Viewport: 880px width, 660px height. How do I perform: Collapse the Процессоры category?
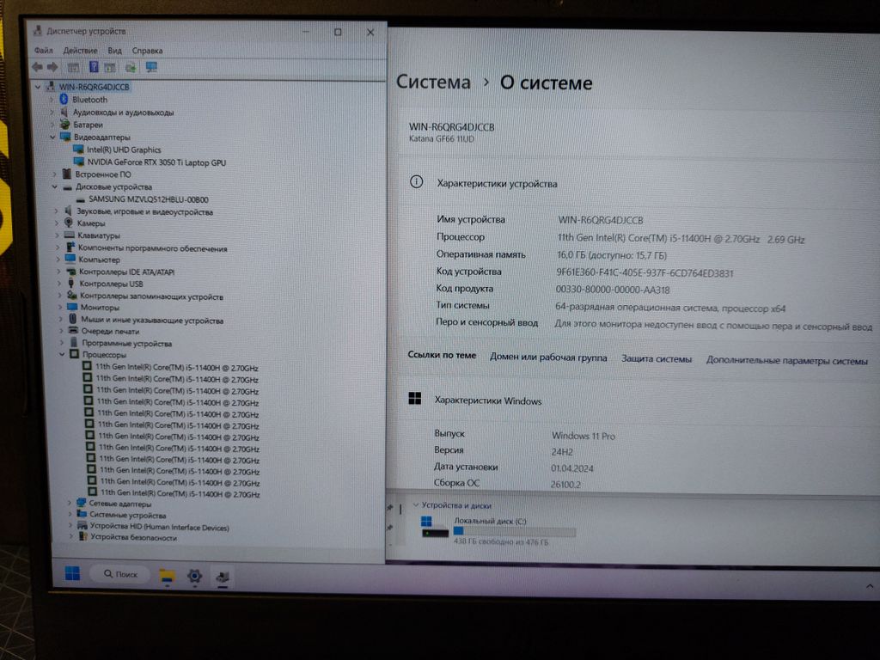click(62, 355)
